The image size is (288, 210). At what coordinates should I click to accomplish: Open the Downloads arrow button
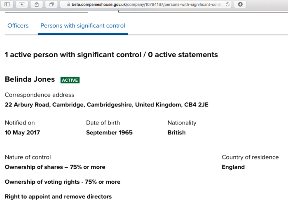tap(240, 5)
